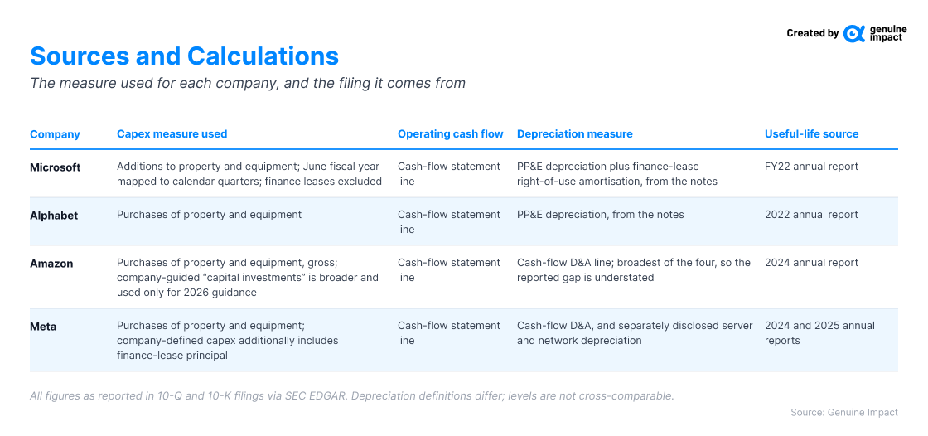Click the Genuine Impact logo icon
Screen dimensions: 928x436
[x=854, y=34]
